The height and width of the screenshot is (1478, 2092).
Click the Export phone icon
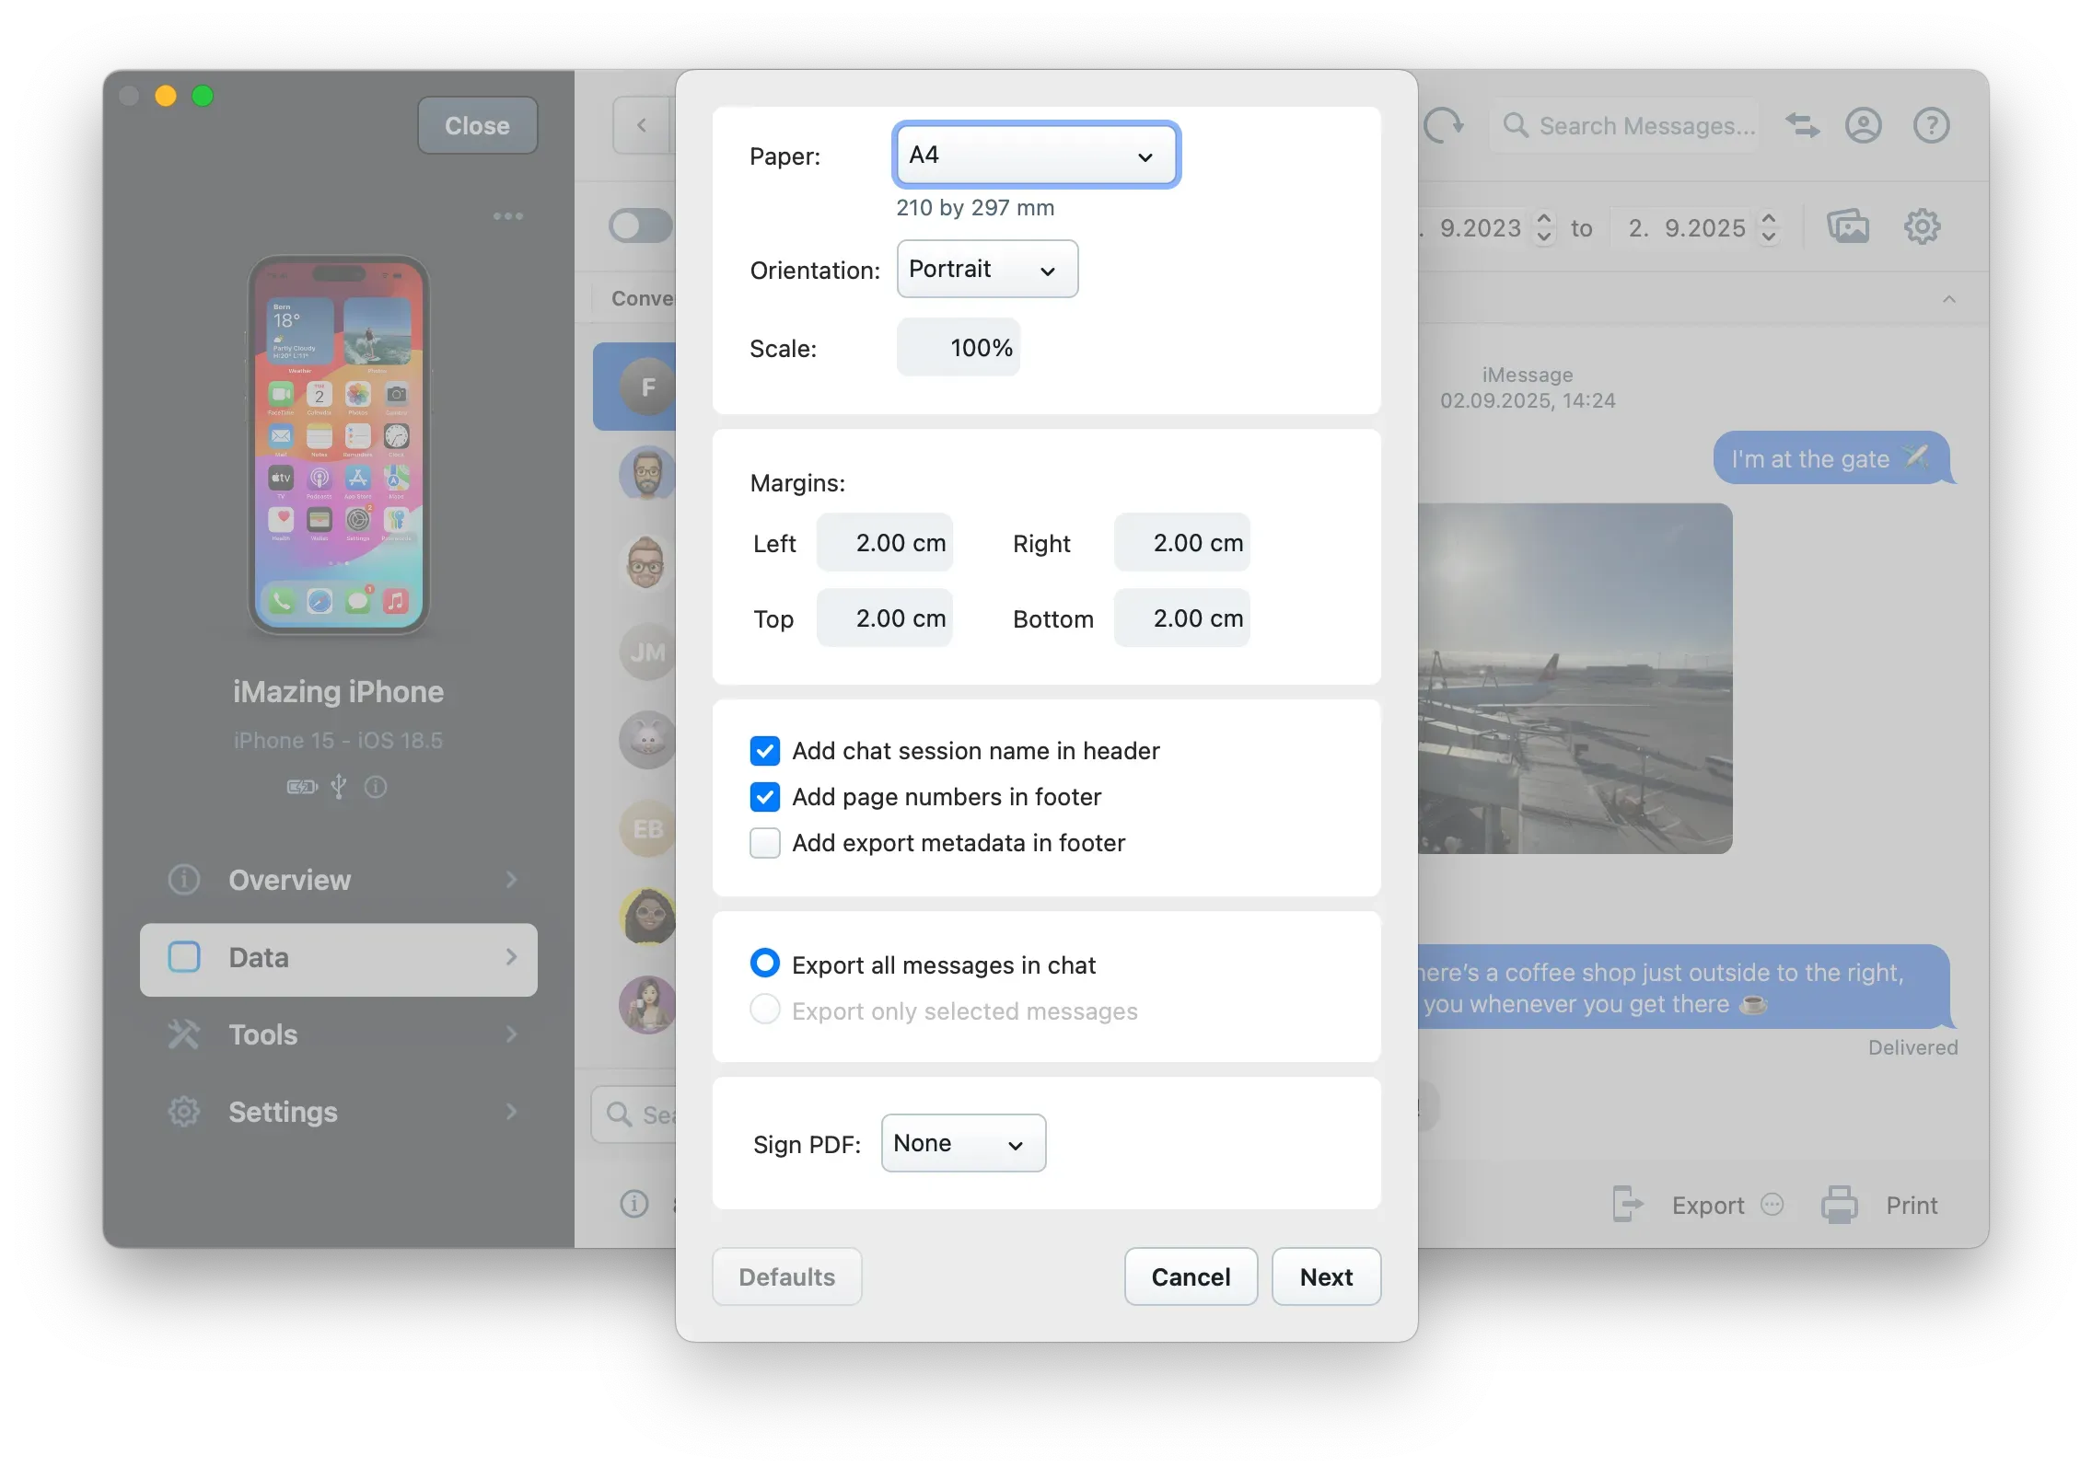point(1627,1204)
